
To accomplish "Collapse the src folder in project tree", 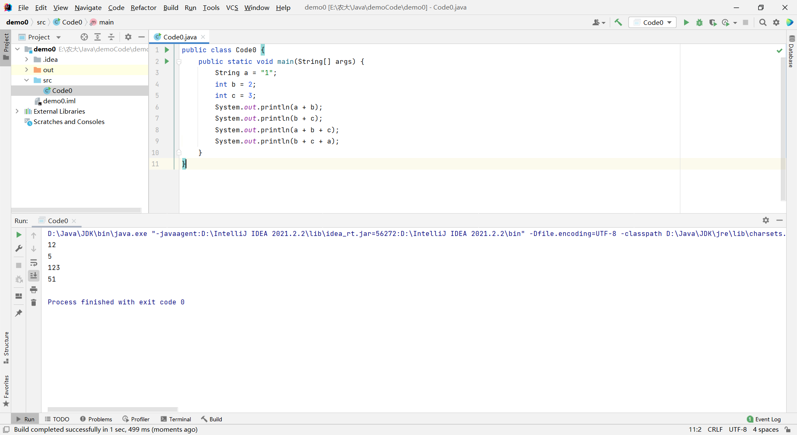I will coord(27,80).
